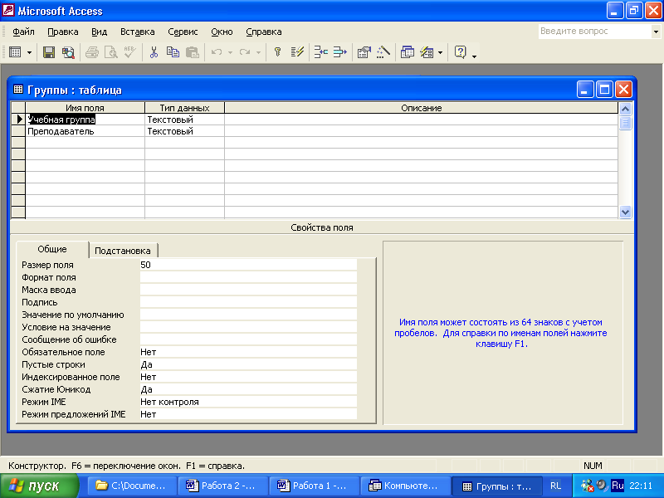Click the Подпись property field
The image size is (664, 498).
point(248,302)
